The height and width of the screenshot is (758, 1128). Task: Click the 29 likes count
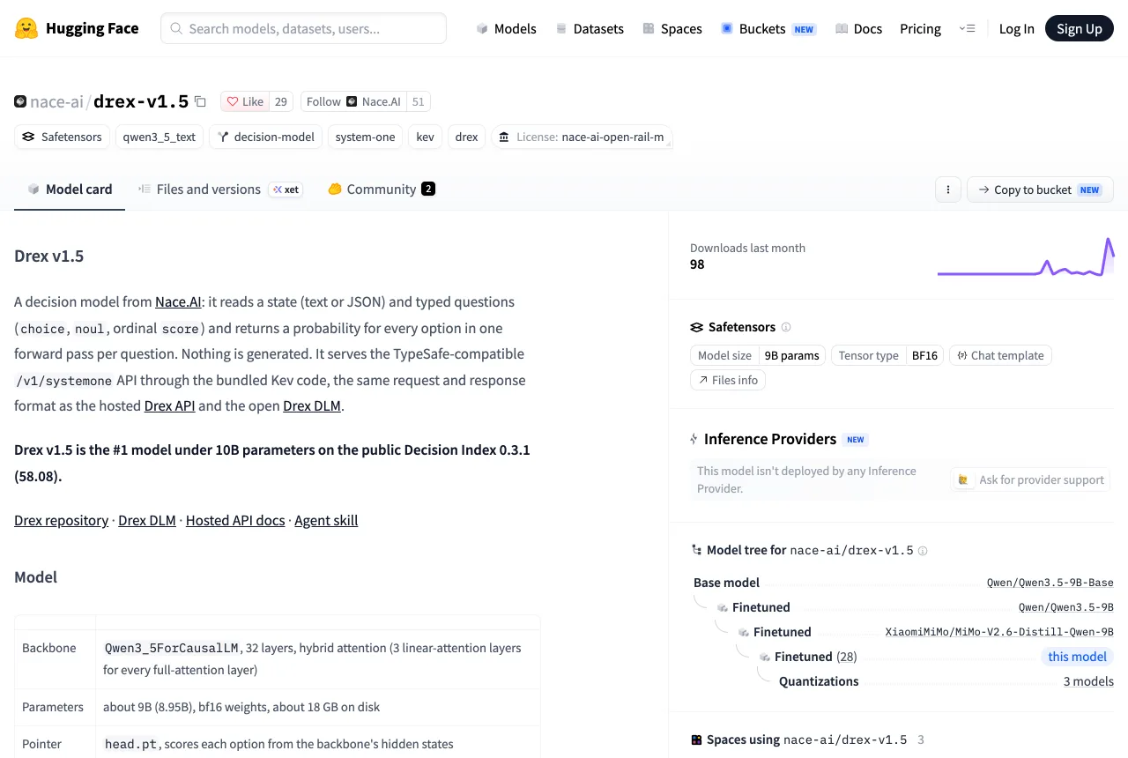pyautogui.click(x=281, y=101)
